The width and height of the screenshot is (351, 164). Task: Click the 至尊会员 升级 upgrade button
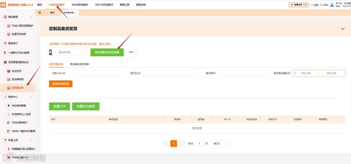(299, 5)
